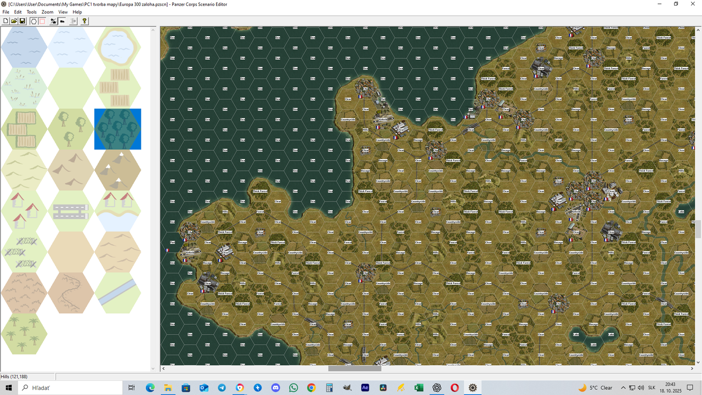Select the escarpment winding ridge tile
Viewport: 702px width, 395px height.
coord(71,293)
